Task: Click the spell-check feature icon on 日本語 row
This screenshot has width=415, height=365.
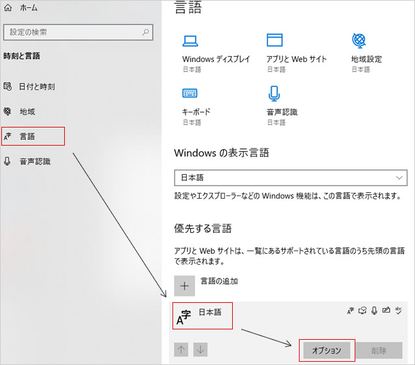Action: click(398, 311)
